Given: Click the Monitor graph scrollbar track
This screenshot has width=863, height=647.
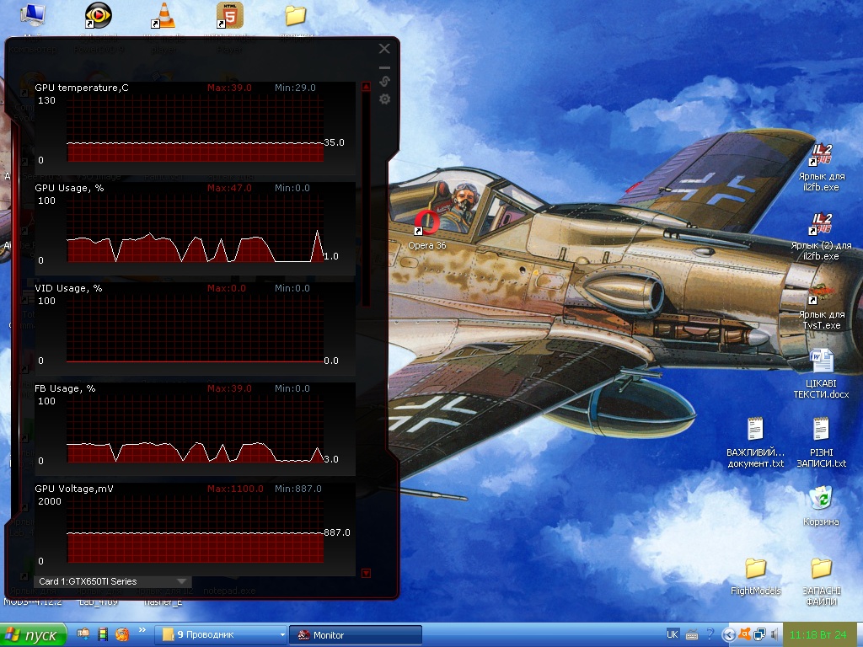Looking at the screenshot, I should click(x=366, y=198).
